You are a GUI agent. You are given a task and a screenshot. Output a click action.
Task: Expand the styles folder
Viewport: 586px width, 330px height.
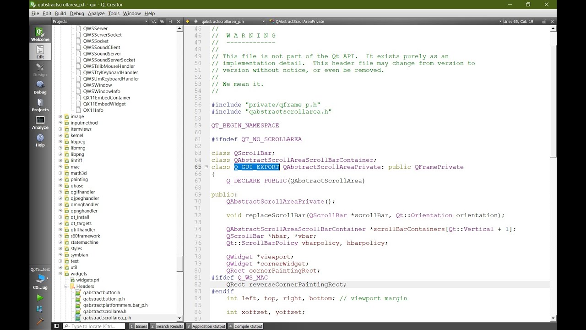(60, 248)
